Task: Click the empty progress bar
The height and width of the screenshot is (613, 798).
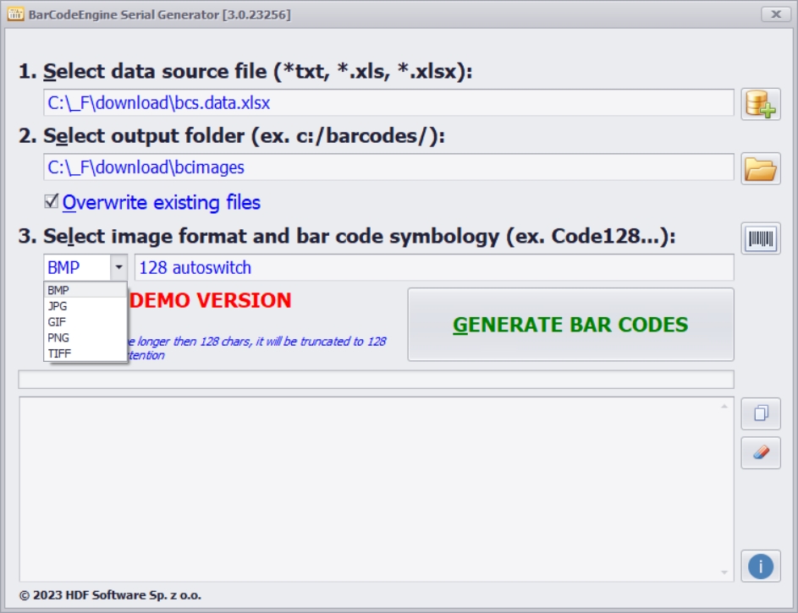Action: pos(376,380)
